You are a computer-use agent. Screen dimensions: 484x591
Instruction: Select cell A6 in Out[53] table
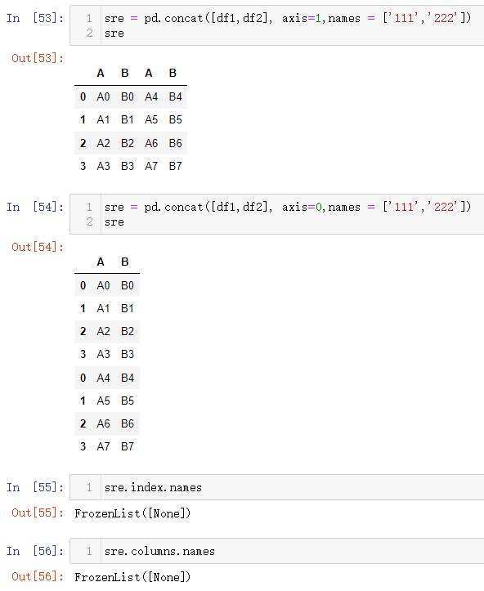(151, 143)
